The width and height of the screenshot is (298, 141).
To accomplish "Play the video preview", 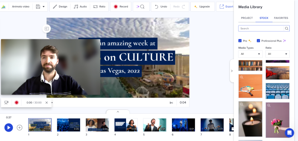I will [9, 127].
